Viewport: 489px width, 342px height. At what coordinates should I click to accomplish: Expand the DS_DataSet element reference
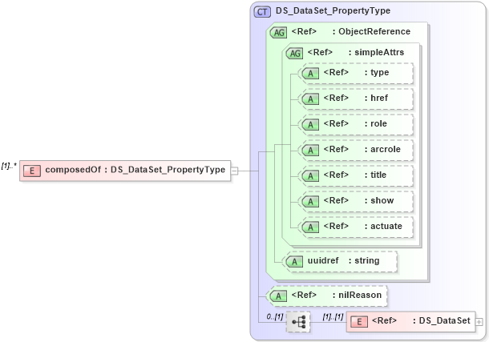[x=479, y=322]
